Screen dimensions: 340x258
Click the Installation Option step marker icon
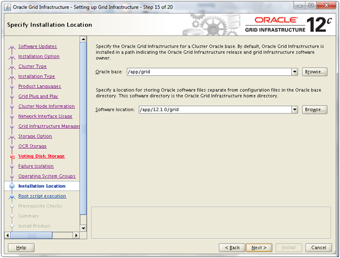pos(12,57)
